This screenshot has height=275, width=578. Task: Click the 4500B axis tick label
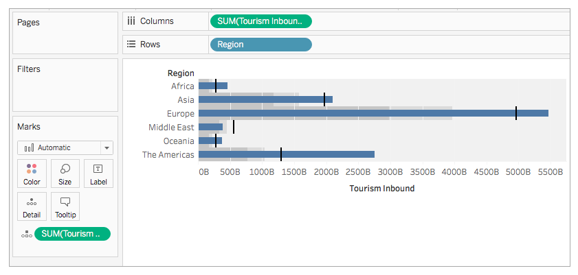(487, 172)
